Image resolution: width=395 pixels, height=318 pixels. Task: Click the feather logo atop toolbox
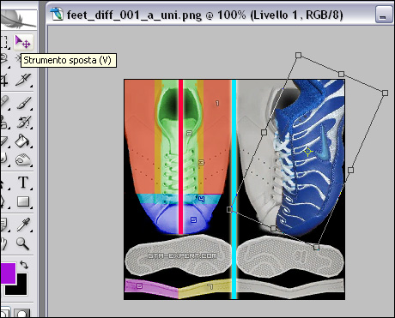coord(18,20)
